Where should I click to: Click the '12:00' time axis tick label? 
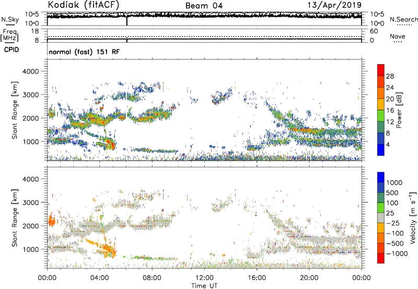(204, 278)
